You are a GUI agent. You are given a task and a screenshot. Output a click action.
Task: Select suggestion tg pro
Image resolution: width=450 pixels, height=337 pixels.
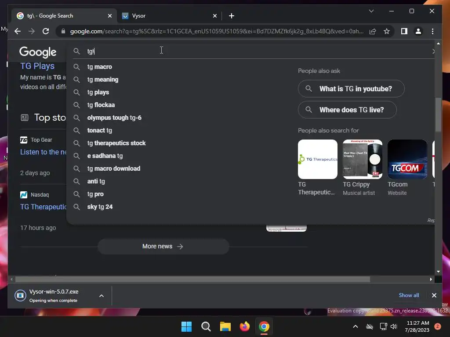tap(95, 194)
